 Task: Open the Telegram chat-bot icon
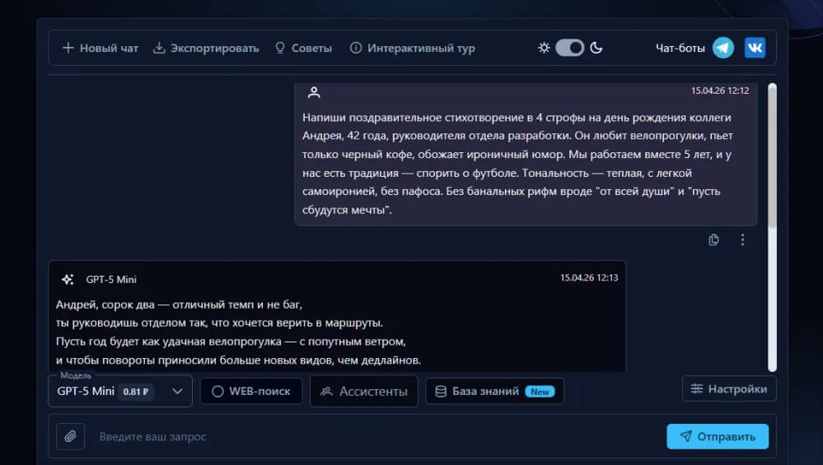(x=723, y=48)
